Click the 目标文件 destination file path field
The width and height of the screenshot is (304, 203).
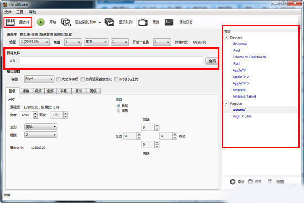112,61
